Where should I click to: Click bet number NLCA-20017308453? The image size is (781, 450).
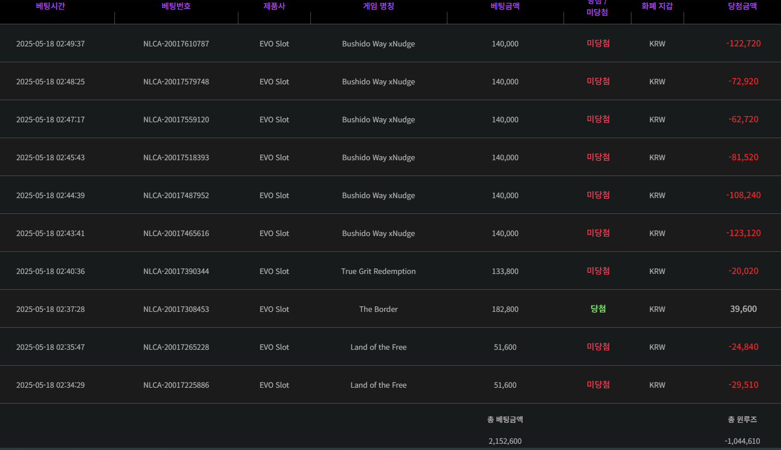coord(176,309)
